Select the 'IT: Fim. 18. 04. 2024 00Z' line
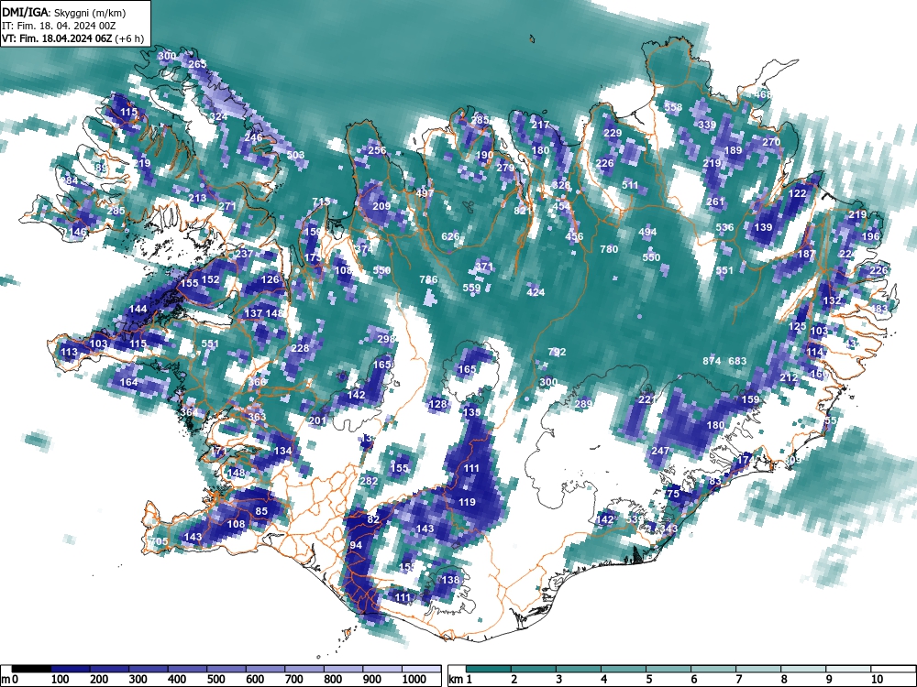This screenshot has height=687, width=917. point(59,26)
